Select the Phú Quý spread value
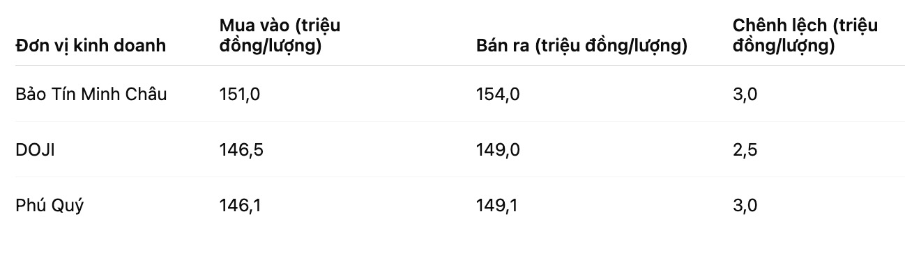The image size is (905, 278). coord(745,206)
